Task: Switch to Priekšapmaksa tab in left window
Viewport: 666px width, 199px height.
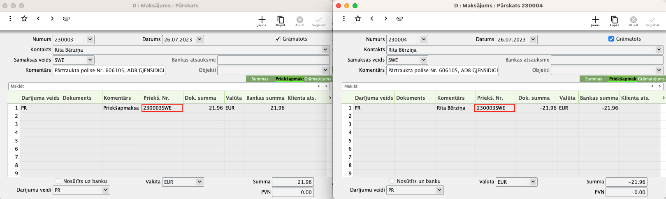Action: [x=289, y=79]
